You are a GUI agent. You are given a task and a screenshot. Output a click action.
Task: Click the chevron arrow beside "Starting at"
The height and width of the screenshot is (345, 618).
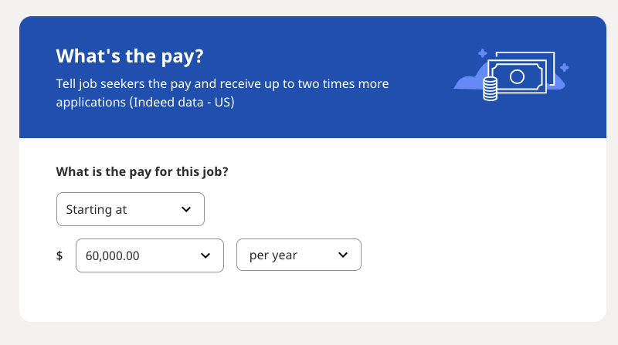(185, 209)
